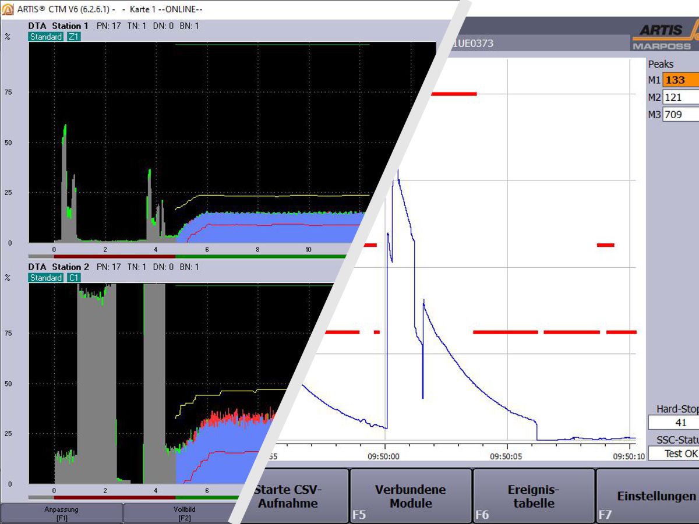Open Verbundene Module (F5)
699x524 pixels.
click(411, 496)
